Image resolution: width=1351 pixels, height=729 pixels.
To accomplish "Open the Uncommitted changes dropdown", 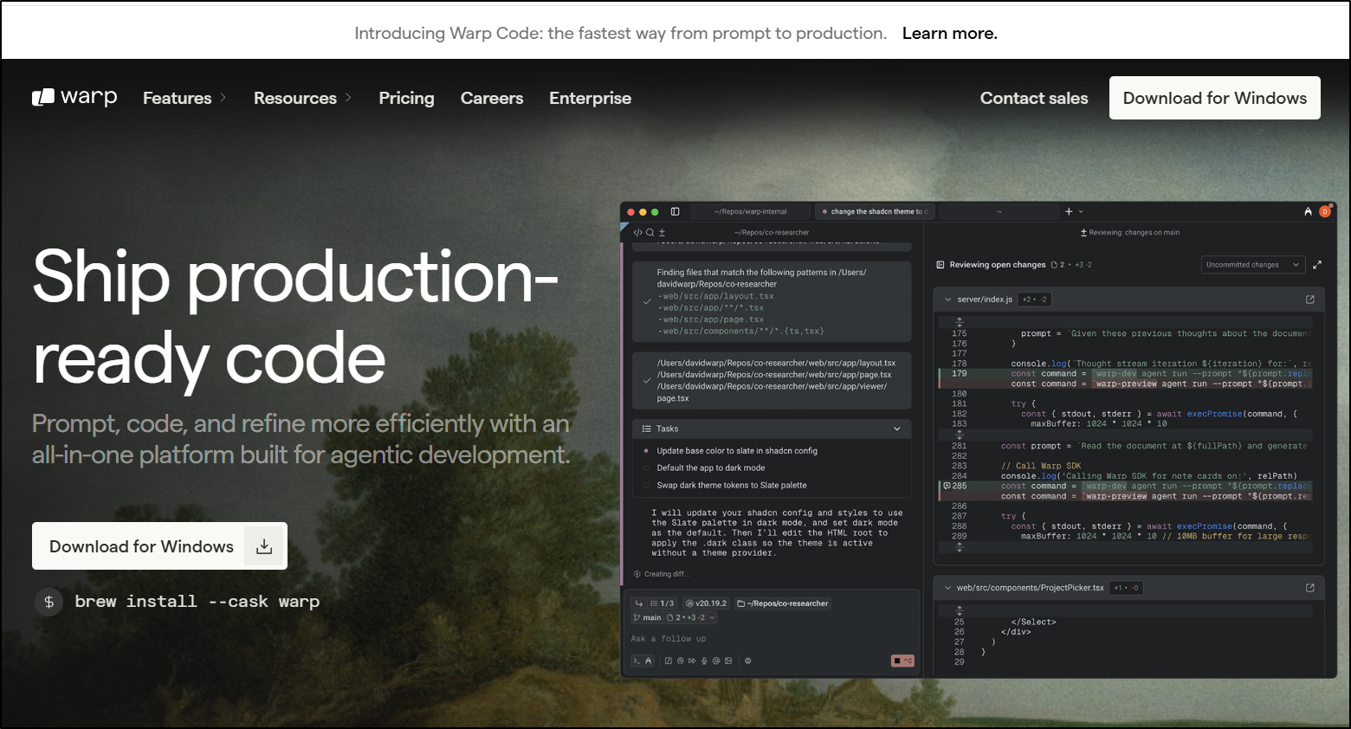I will pos(1252,265).
